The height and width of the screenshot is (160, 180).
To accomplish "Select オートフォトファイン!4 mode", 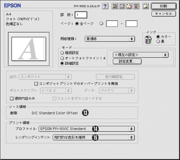I will [x=62, y=58].
